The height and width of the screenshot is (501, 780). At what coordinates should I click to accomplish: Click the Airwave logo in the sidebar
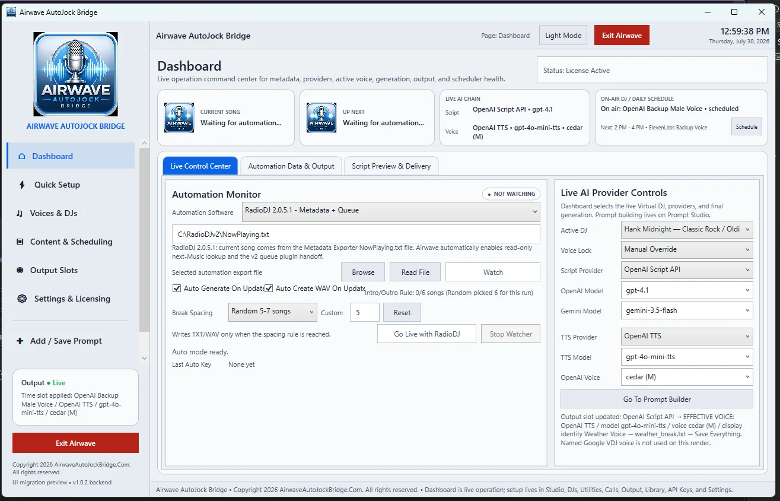pos(75,74)
